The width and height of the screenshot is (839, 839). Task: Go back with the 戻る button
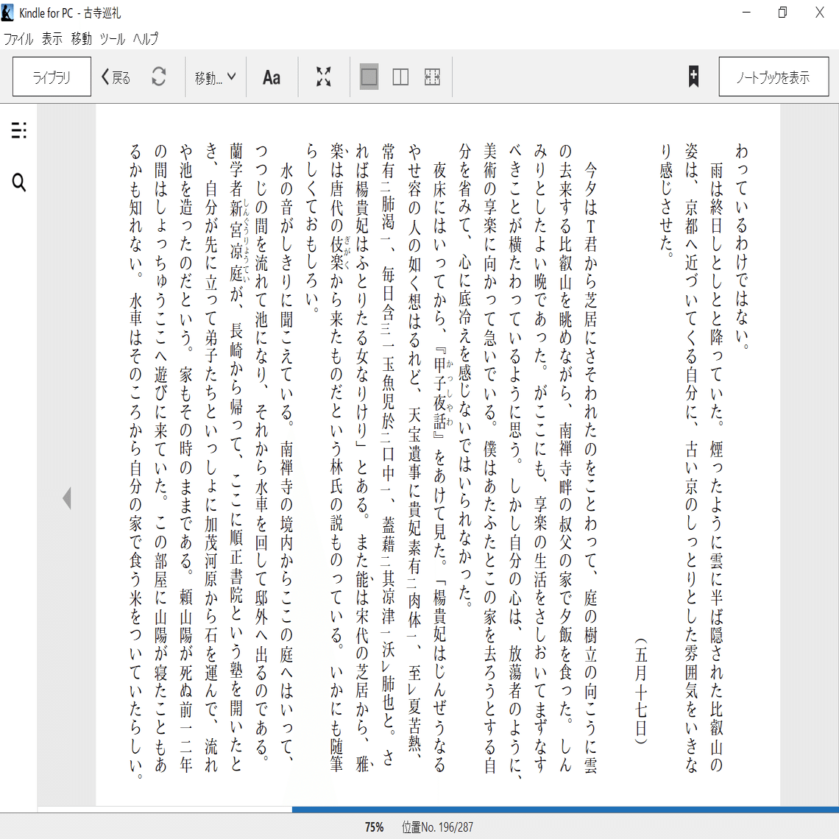click(116, 77)
